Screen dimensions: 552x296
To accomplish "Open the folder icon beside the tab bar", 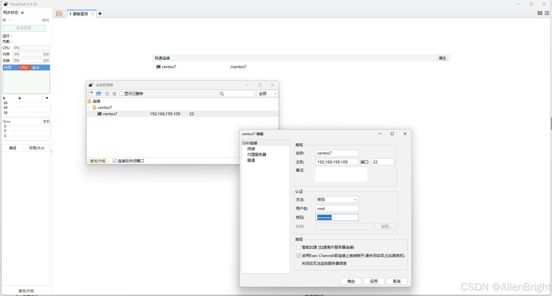I will (59, 14).
